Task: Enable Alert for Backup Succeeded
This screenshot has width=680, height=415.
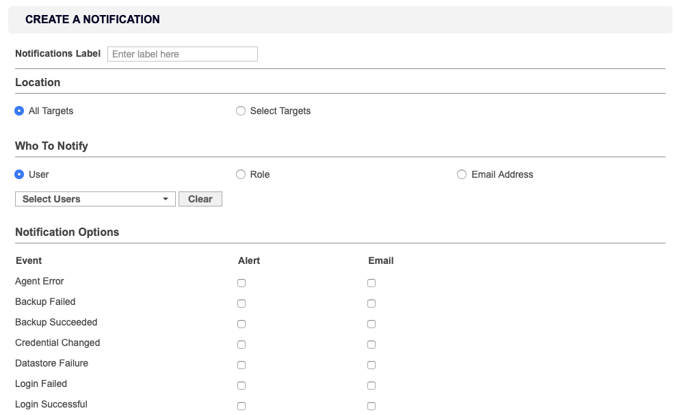Action: click(241, 323)
